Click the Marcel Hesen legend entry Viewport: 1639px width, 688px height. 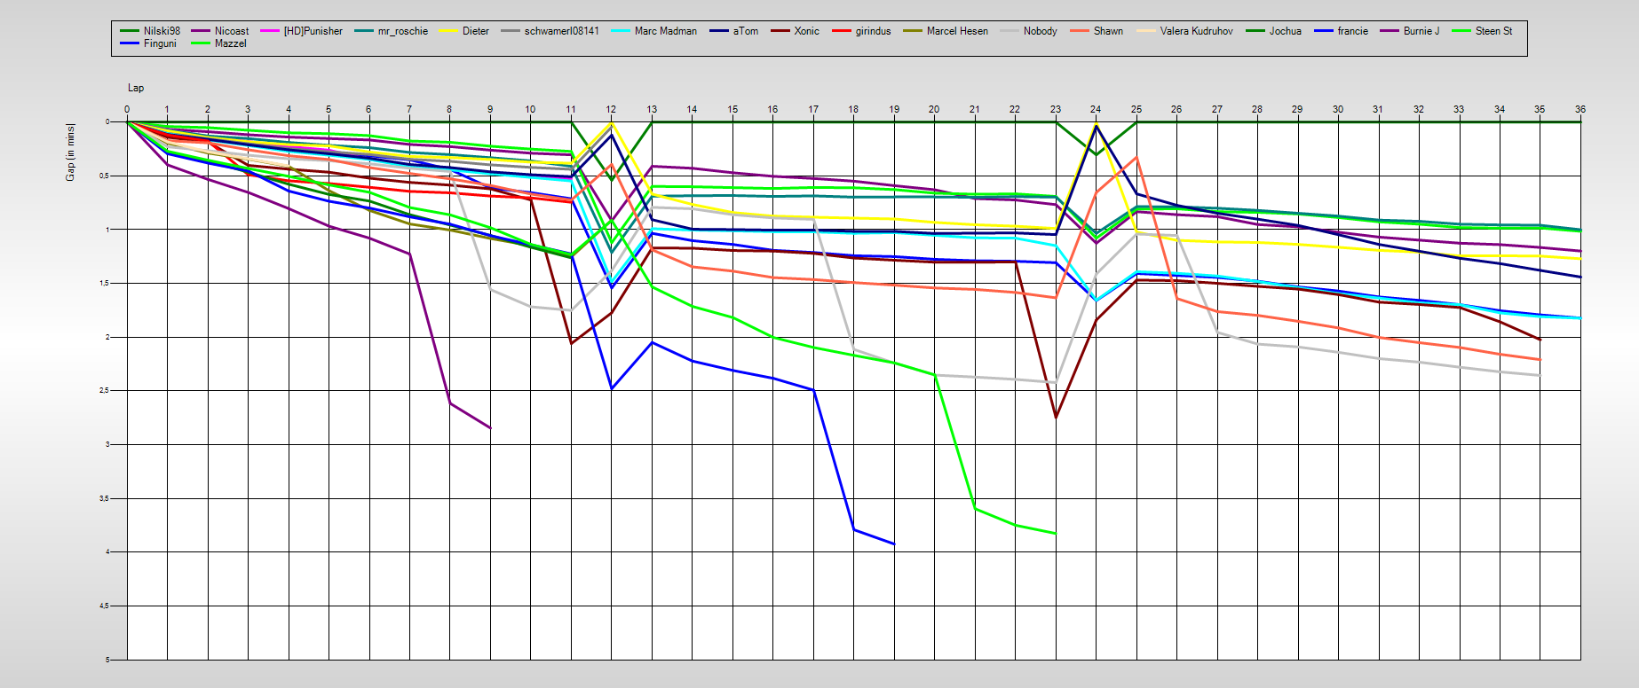coord(956,31)
